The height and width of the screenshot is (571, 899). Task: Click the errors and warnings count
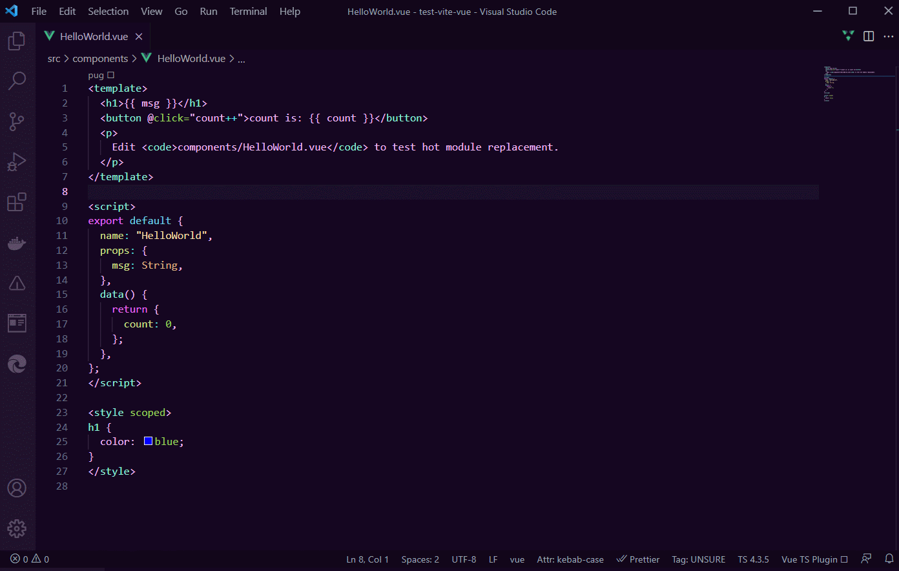pos(30,559)
